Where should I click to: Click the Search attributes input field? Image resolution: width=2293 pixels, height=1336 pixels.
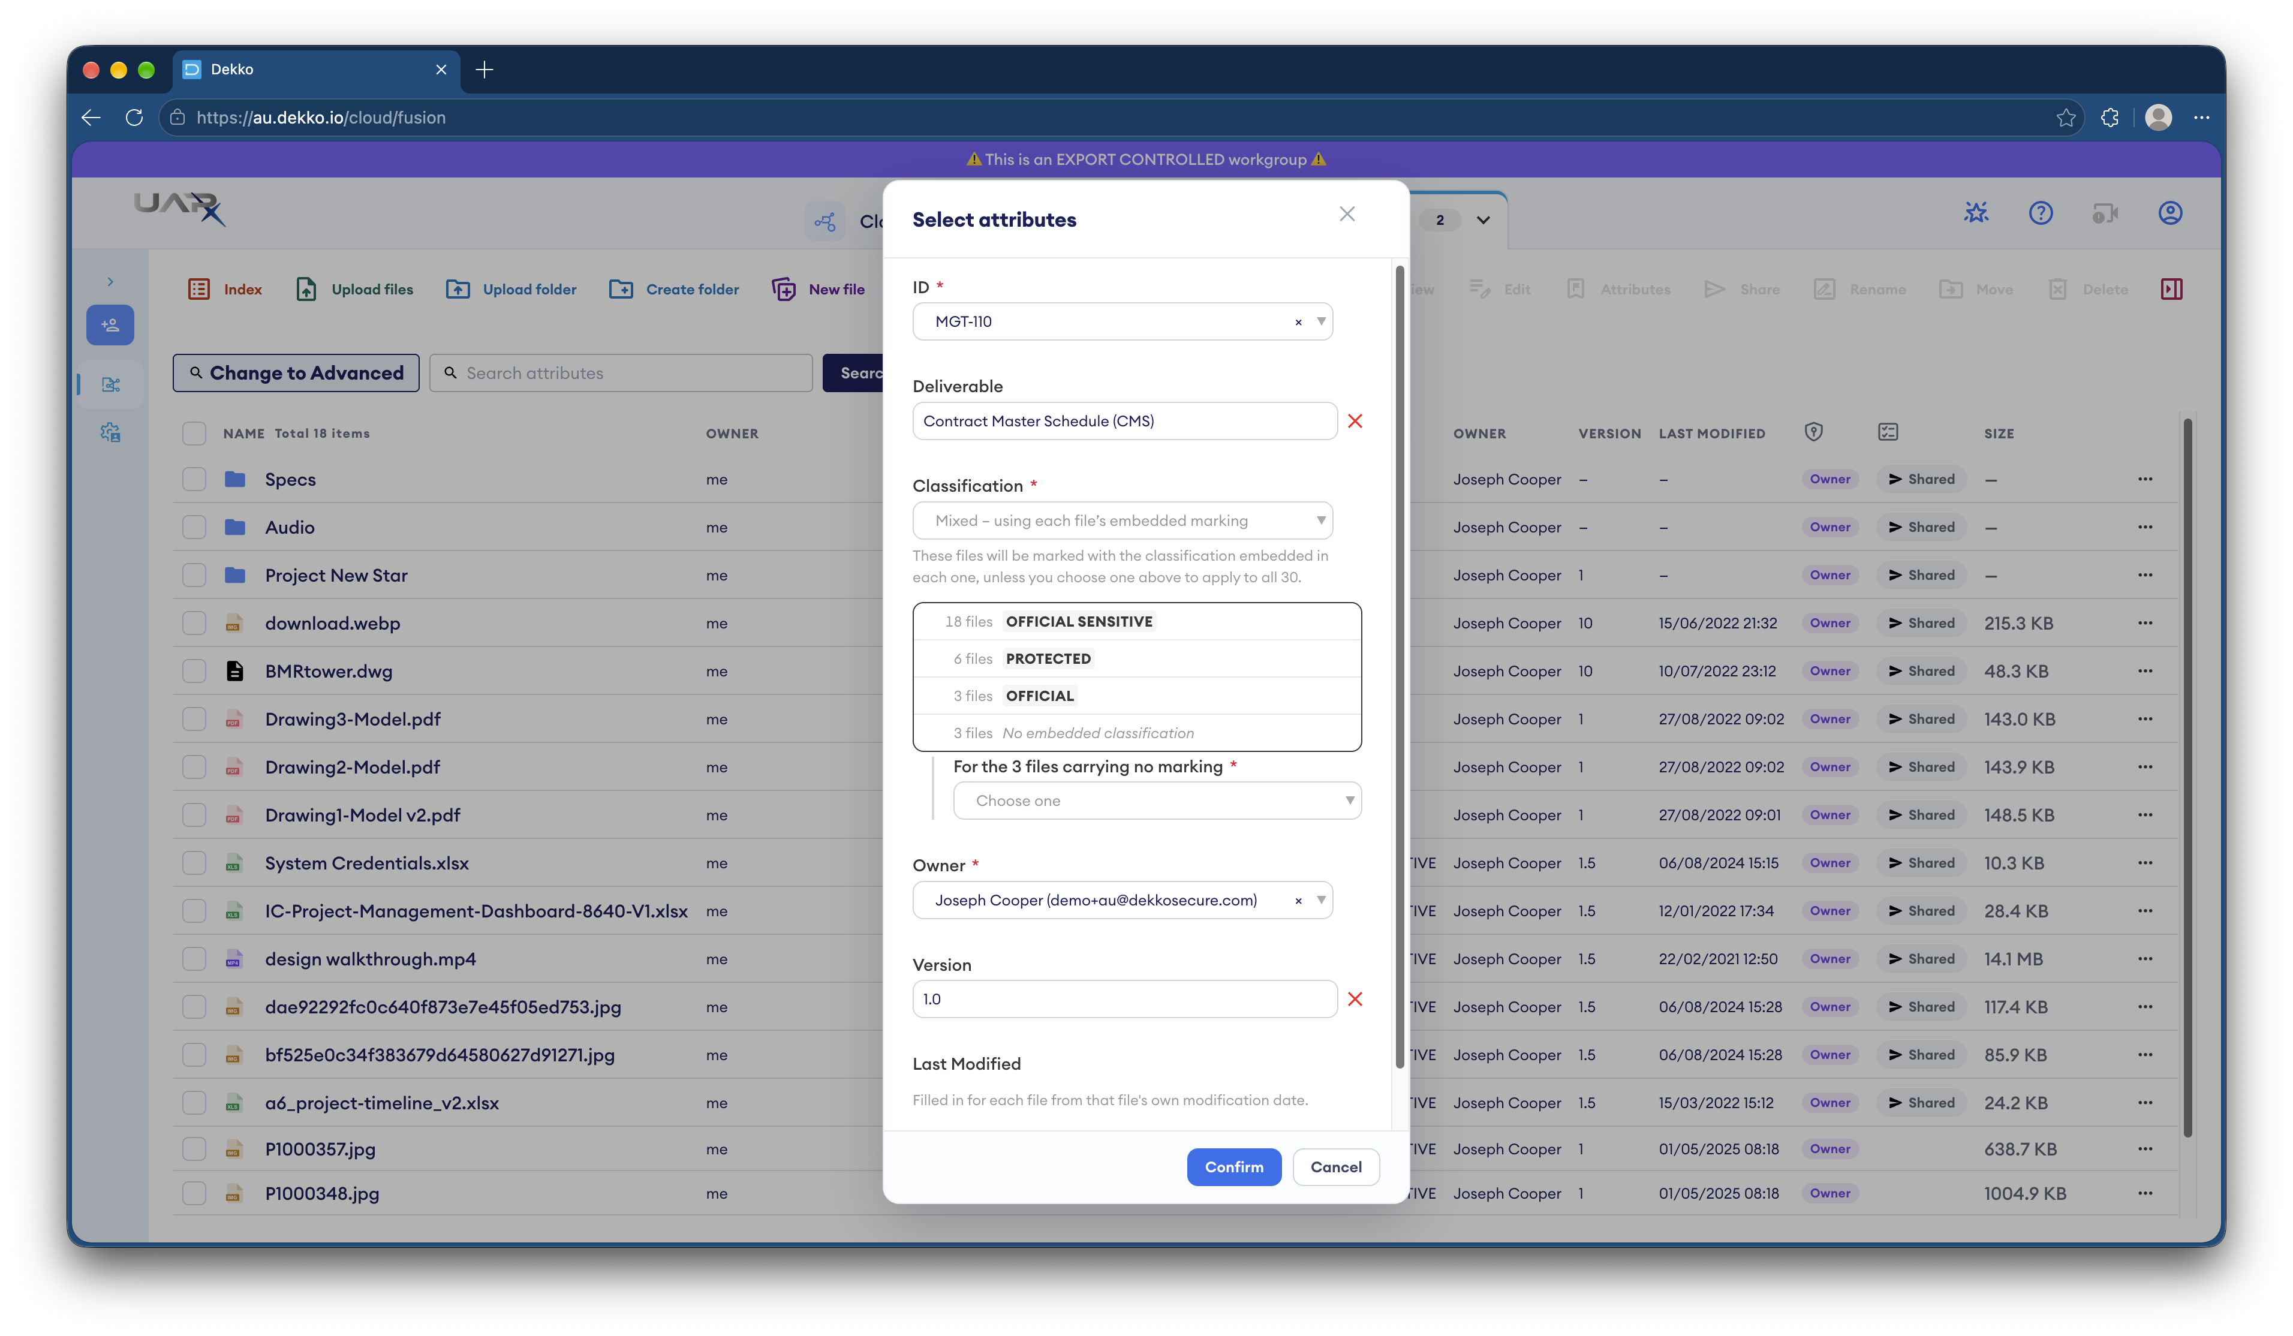coord(621,373)
